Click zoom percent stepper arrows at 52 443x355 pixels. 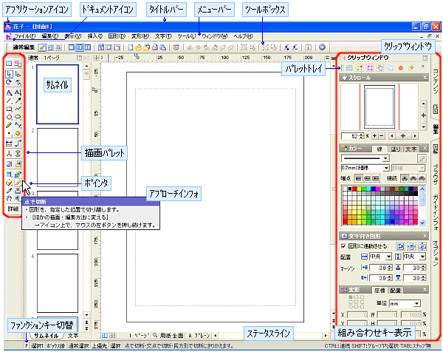click(361, 136)
